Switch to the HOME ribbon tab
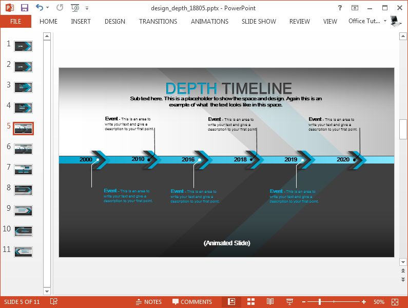Screen dimensions: 408x308 pos(48,22)
